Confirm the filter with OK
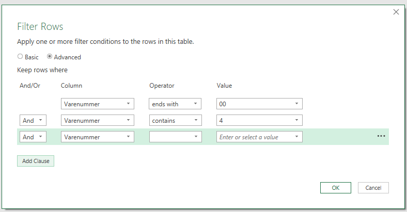 pos(336,188)
